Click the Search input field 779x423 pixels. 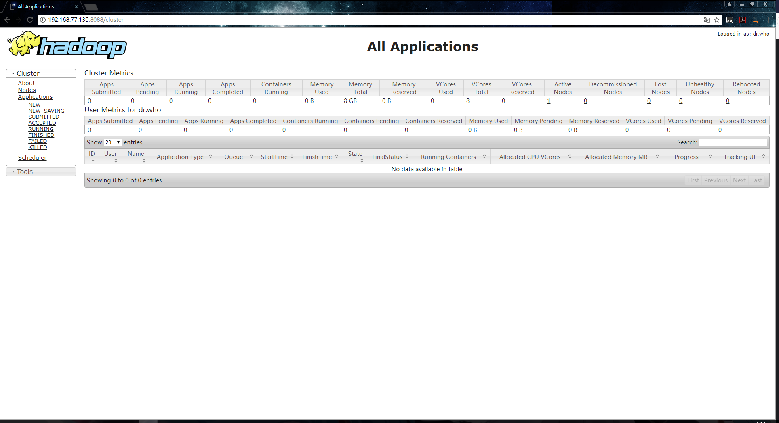point(733,142)
